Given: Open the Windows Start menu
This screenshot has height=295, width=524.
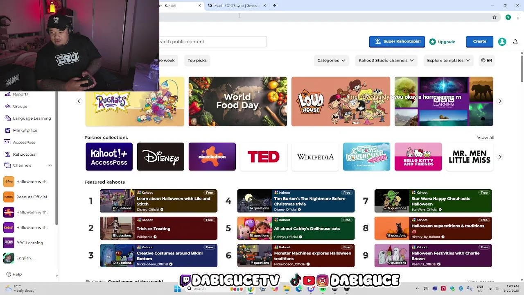Looking at the screenshot, I should click(x=177, y=289).
